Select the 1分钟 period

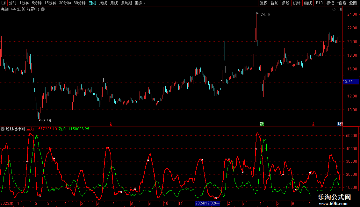[x=24, y=3]
